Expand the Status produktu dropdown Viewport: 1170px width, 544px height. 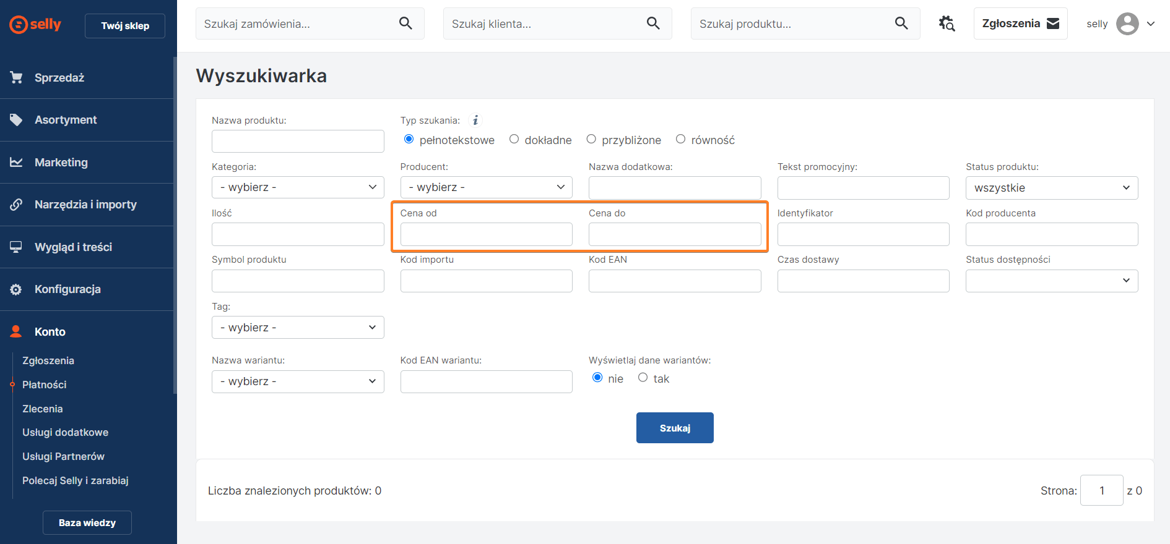(1051, 188)
